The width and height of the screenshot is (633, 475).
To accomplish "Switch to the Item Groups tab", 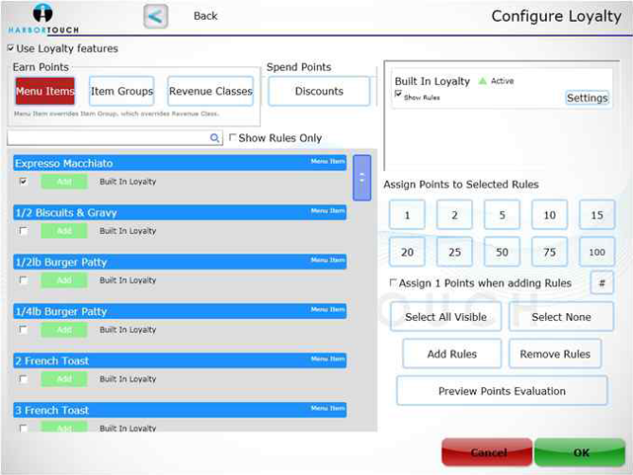I will (121, 92).
